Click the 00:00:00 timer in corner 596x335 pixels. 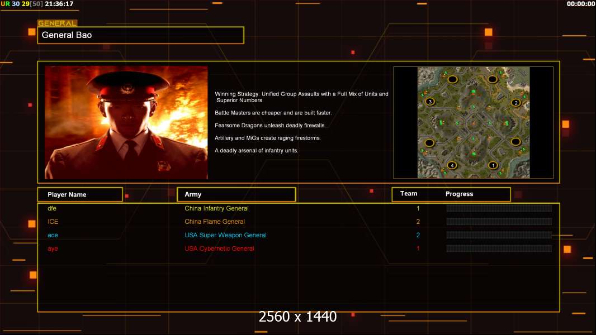[x=580, y=4]
